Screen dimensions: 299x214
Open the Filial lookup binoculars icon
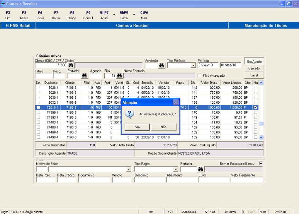coord(120,76)
